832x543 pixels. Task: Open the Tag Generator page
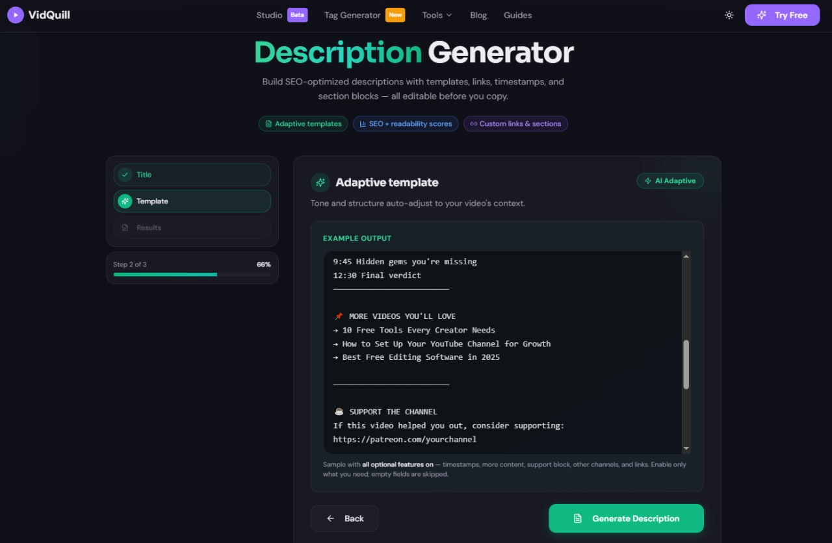coord(352,15)
